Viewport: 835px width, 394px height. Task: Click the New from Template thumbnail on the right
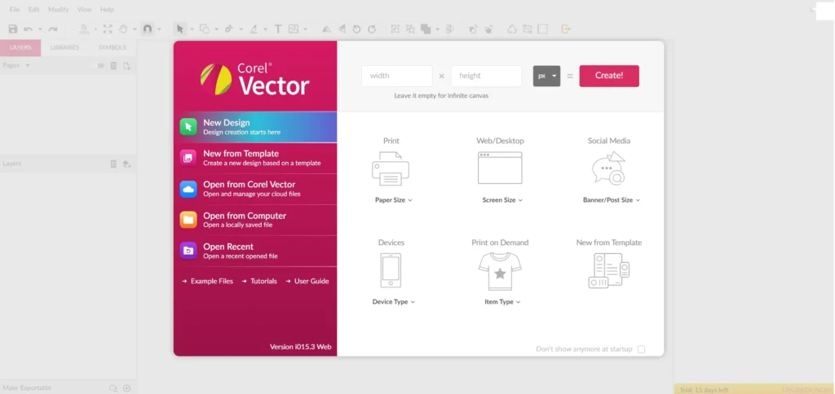[609, 270]
